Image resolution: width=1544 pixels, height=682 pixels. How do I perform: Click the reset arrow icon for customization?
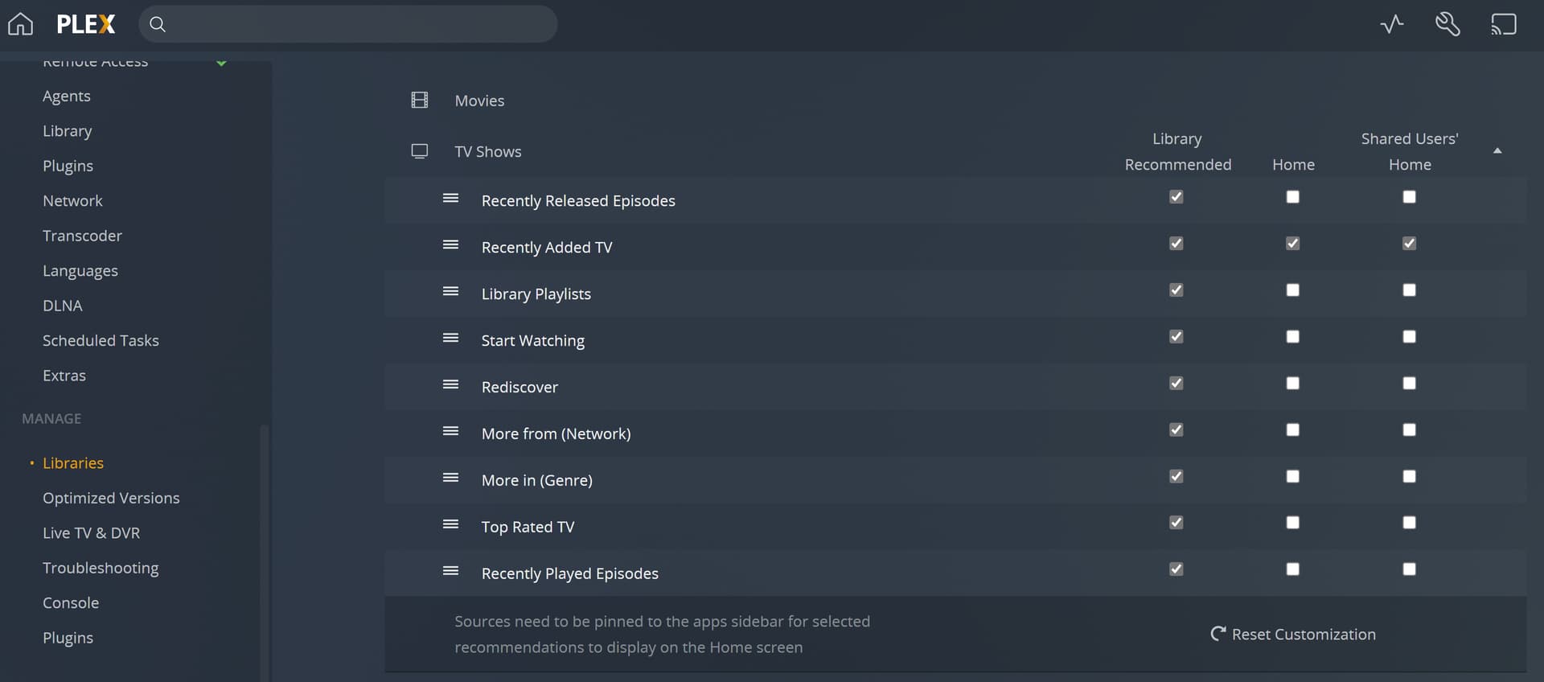click(1218, 634)
